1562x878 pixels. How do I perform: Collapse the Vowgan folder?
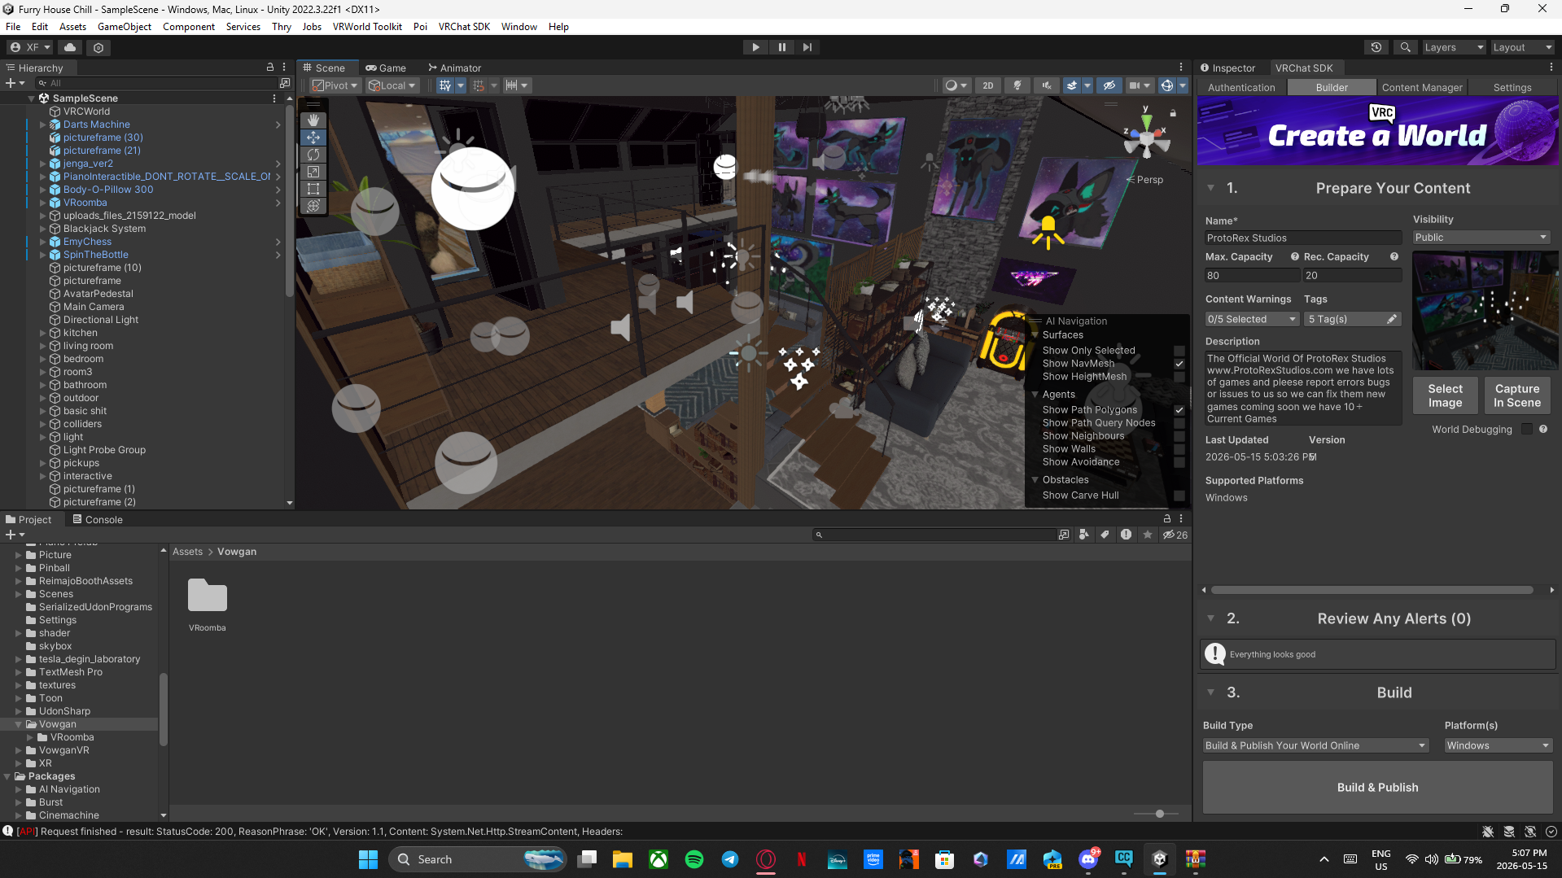[19, 724]
